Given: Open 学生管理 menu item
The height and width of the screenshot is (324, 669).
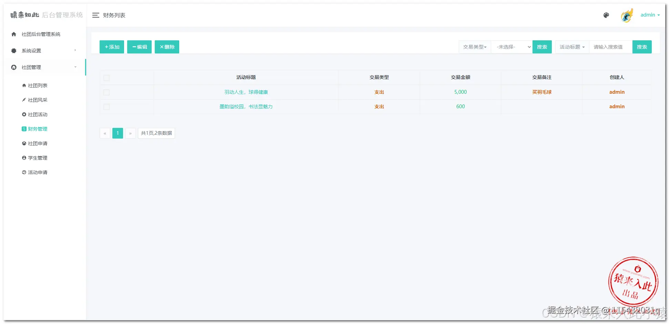Looking at the screenshot, I should 38,158.
